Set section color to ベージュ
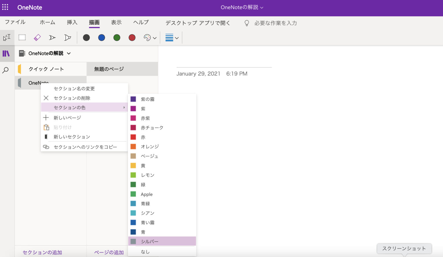 162,156
